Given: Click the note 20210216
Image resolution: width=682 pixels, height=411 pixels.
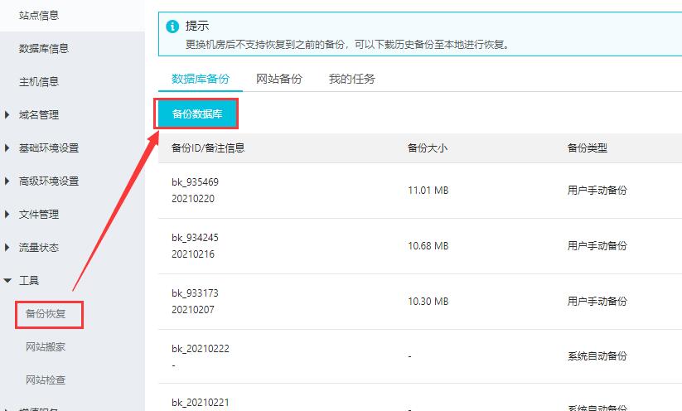Looking at the screenshot, I should tap(193, 254).
